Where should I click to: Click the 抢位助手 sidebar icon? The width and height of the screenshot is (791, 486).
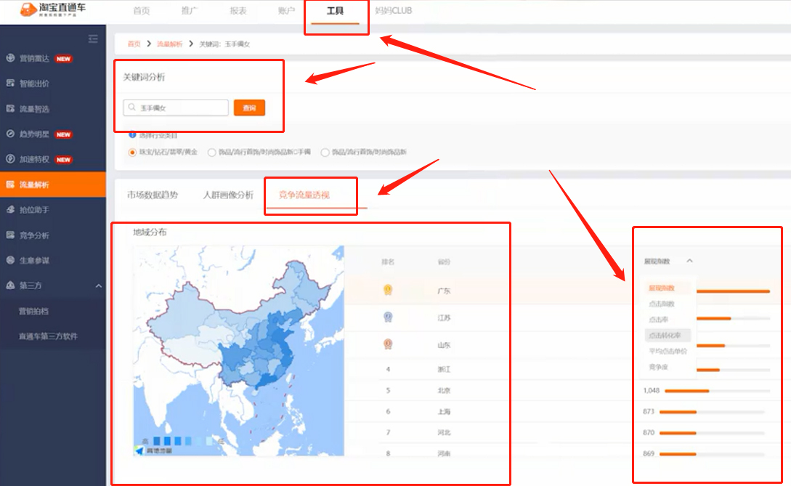click(x=10, y=210)
